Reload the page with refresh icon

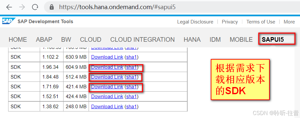pyautogui.click(x=35, y=7)
